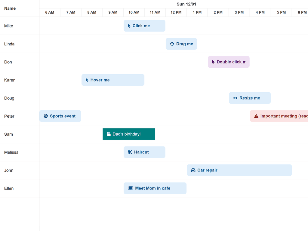Select the move crosshair icon on Drag me
308x231 pixels.
(172, 44)
